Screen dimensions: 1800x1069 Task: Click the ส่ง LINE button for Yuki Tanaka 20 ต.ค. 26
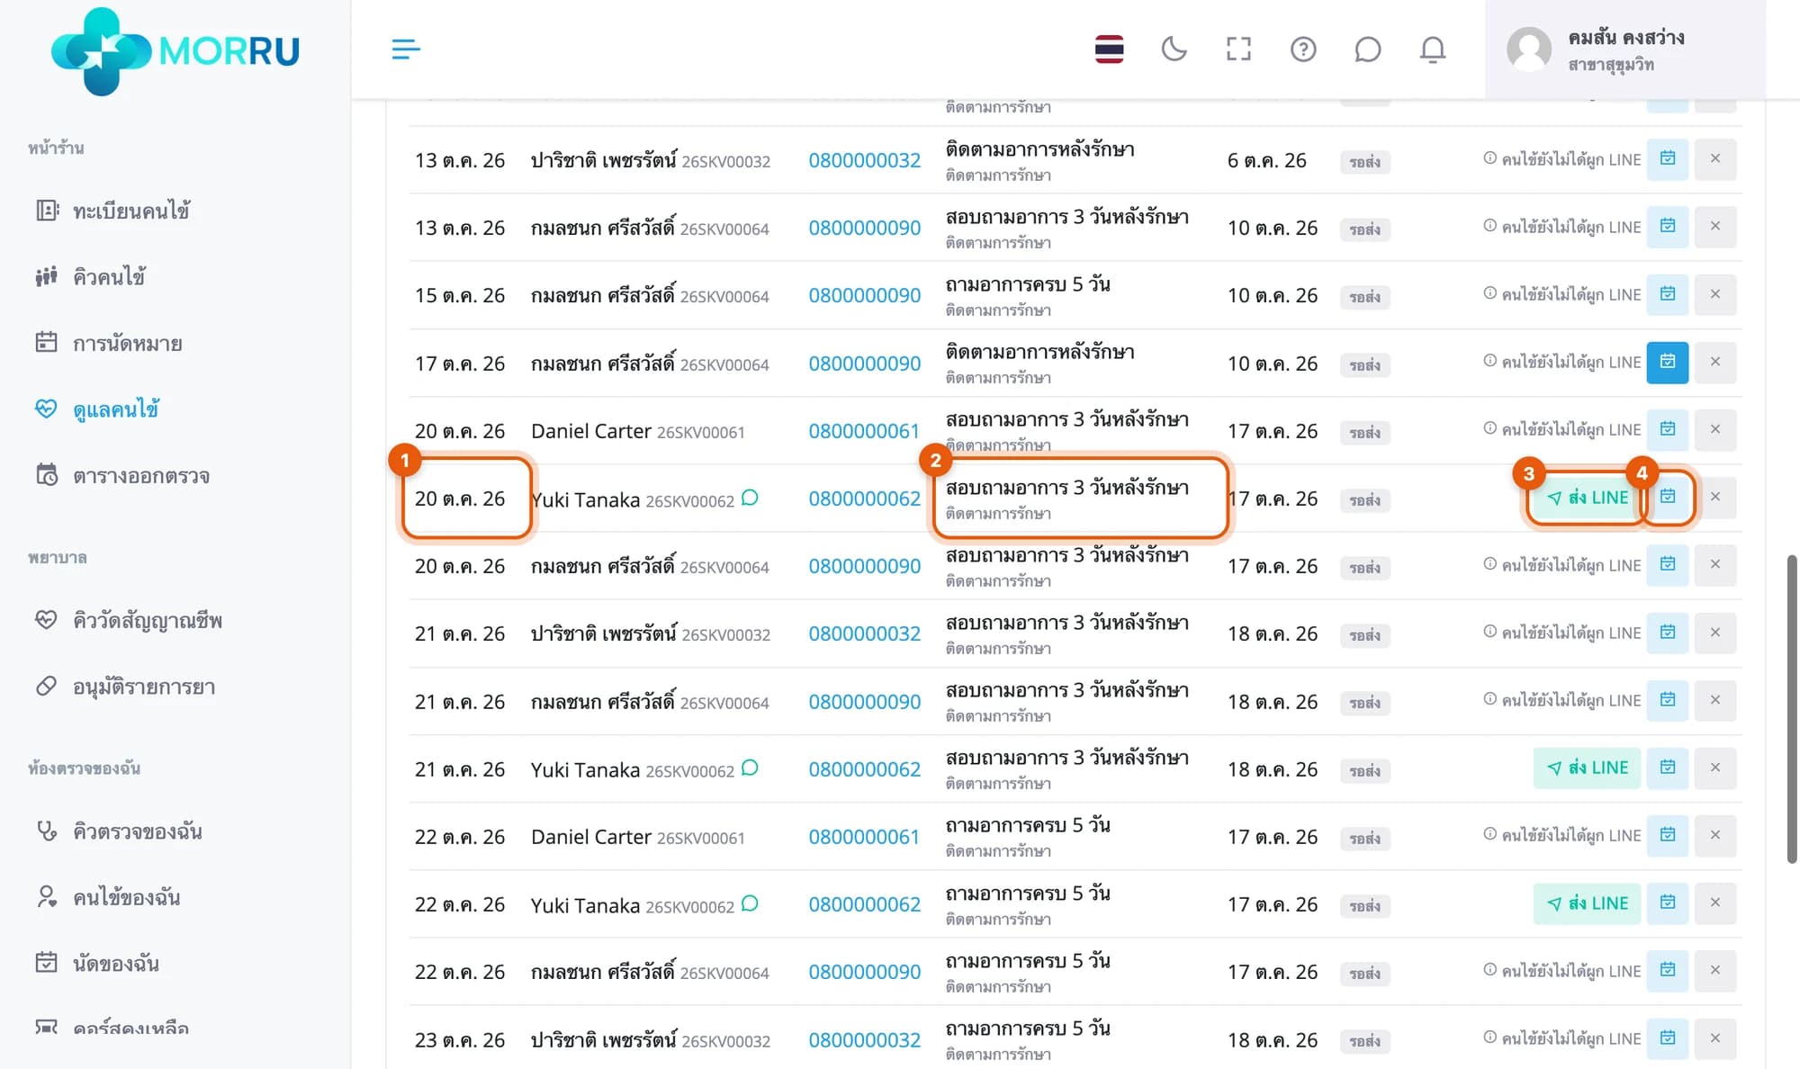coord(1588,497)
